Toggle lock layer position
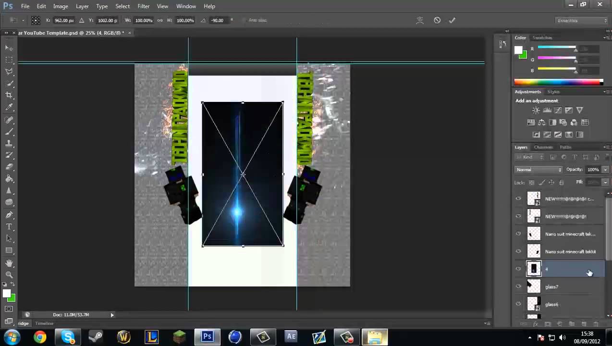This screenshot has width=612, height=346. (x=551, y=183)
